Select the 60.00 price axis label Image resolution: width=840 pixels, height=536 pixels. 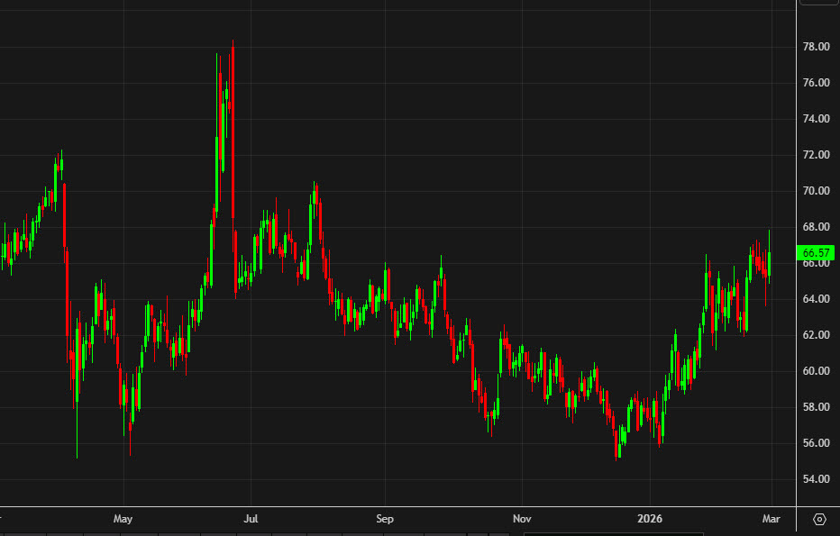coord(816,371)
